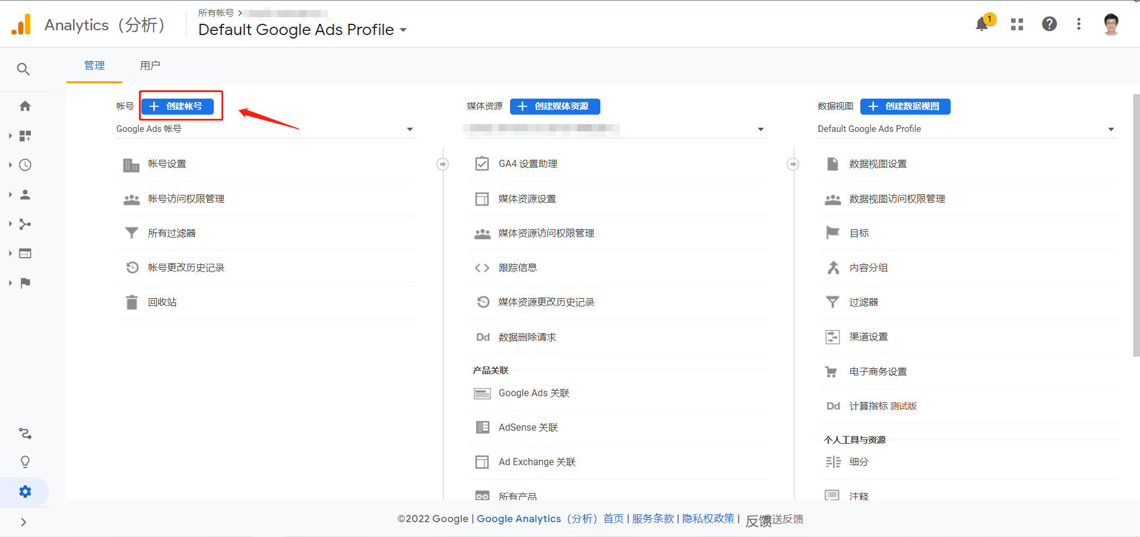
Task: Open the Acquisition sidebar icon
Action: [x=25, y=224]
